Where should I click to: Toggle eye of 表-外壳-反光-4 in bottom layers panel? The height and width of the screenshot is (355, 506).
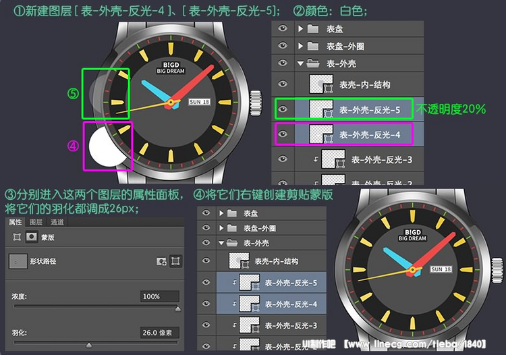pos(206,303)
